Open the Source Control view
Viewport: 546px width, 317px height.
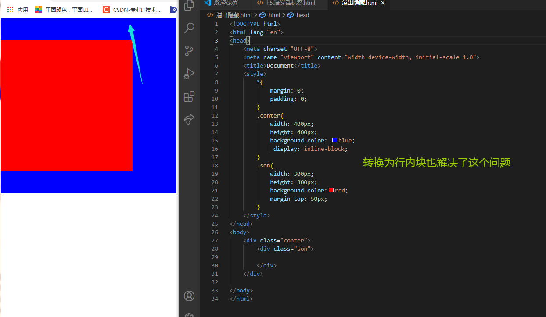(x=189, y=51)
